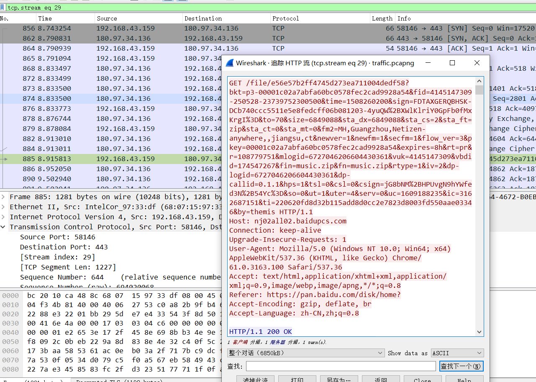The height and width of the screenshot is (382, 536).
Task: Open the conversation selector showing 6850kB
Action: click(x=306, y=353)
